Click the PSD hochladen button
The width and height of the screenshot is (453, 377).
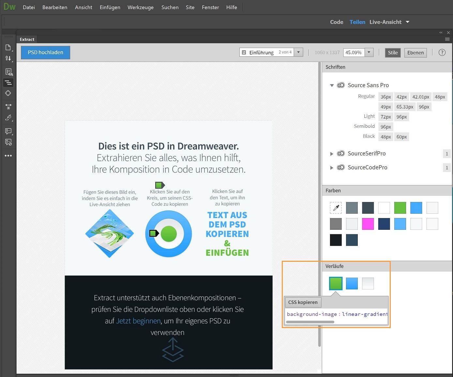pos(46,52)
